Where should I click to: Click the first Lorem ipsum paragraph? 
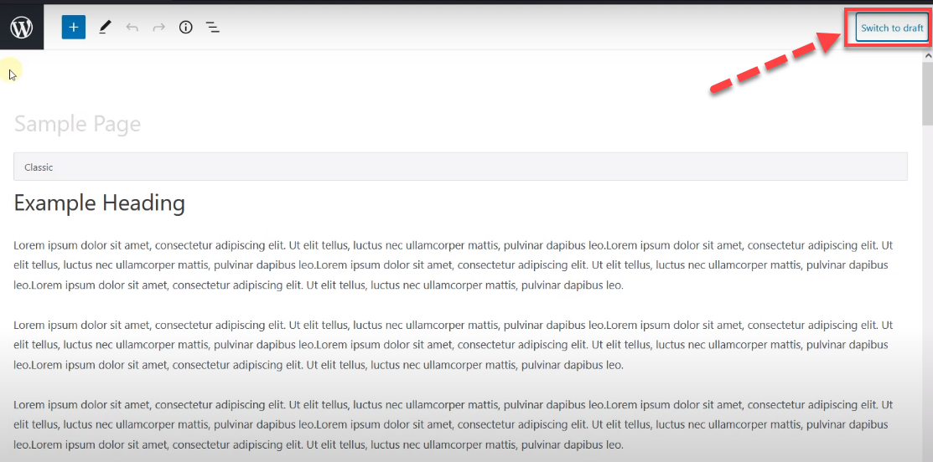(454, 264)
